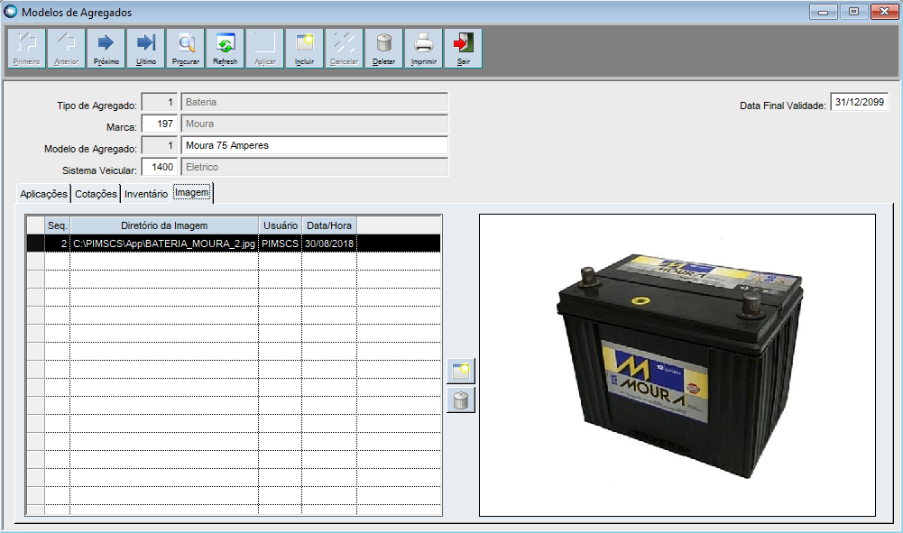Viewport: 903px width, 533px height.
Task: Click the 30/08/2018 date cell
Action: [329, 244]
